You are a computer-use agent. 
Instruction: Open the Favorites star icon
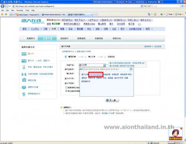[2, 14]
